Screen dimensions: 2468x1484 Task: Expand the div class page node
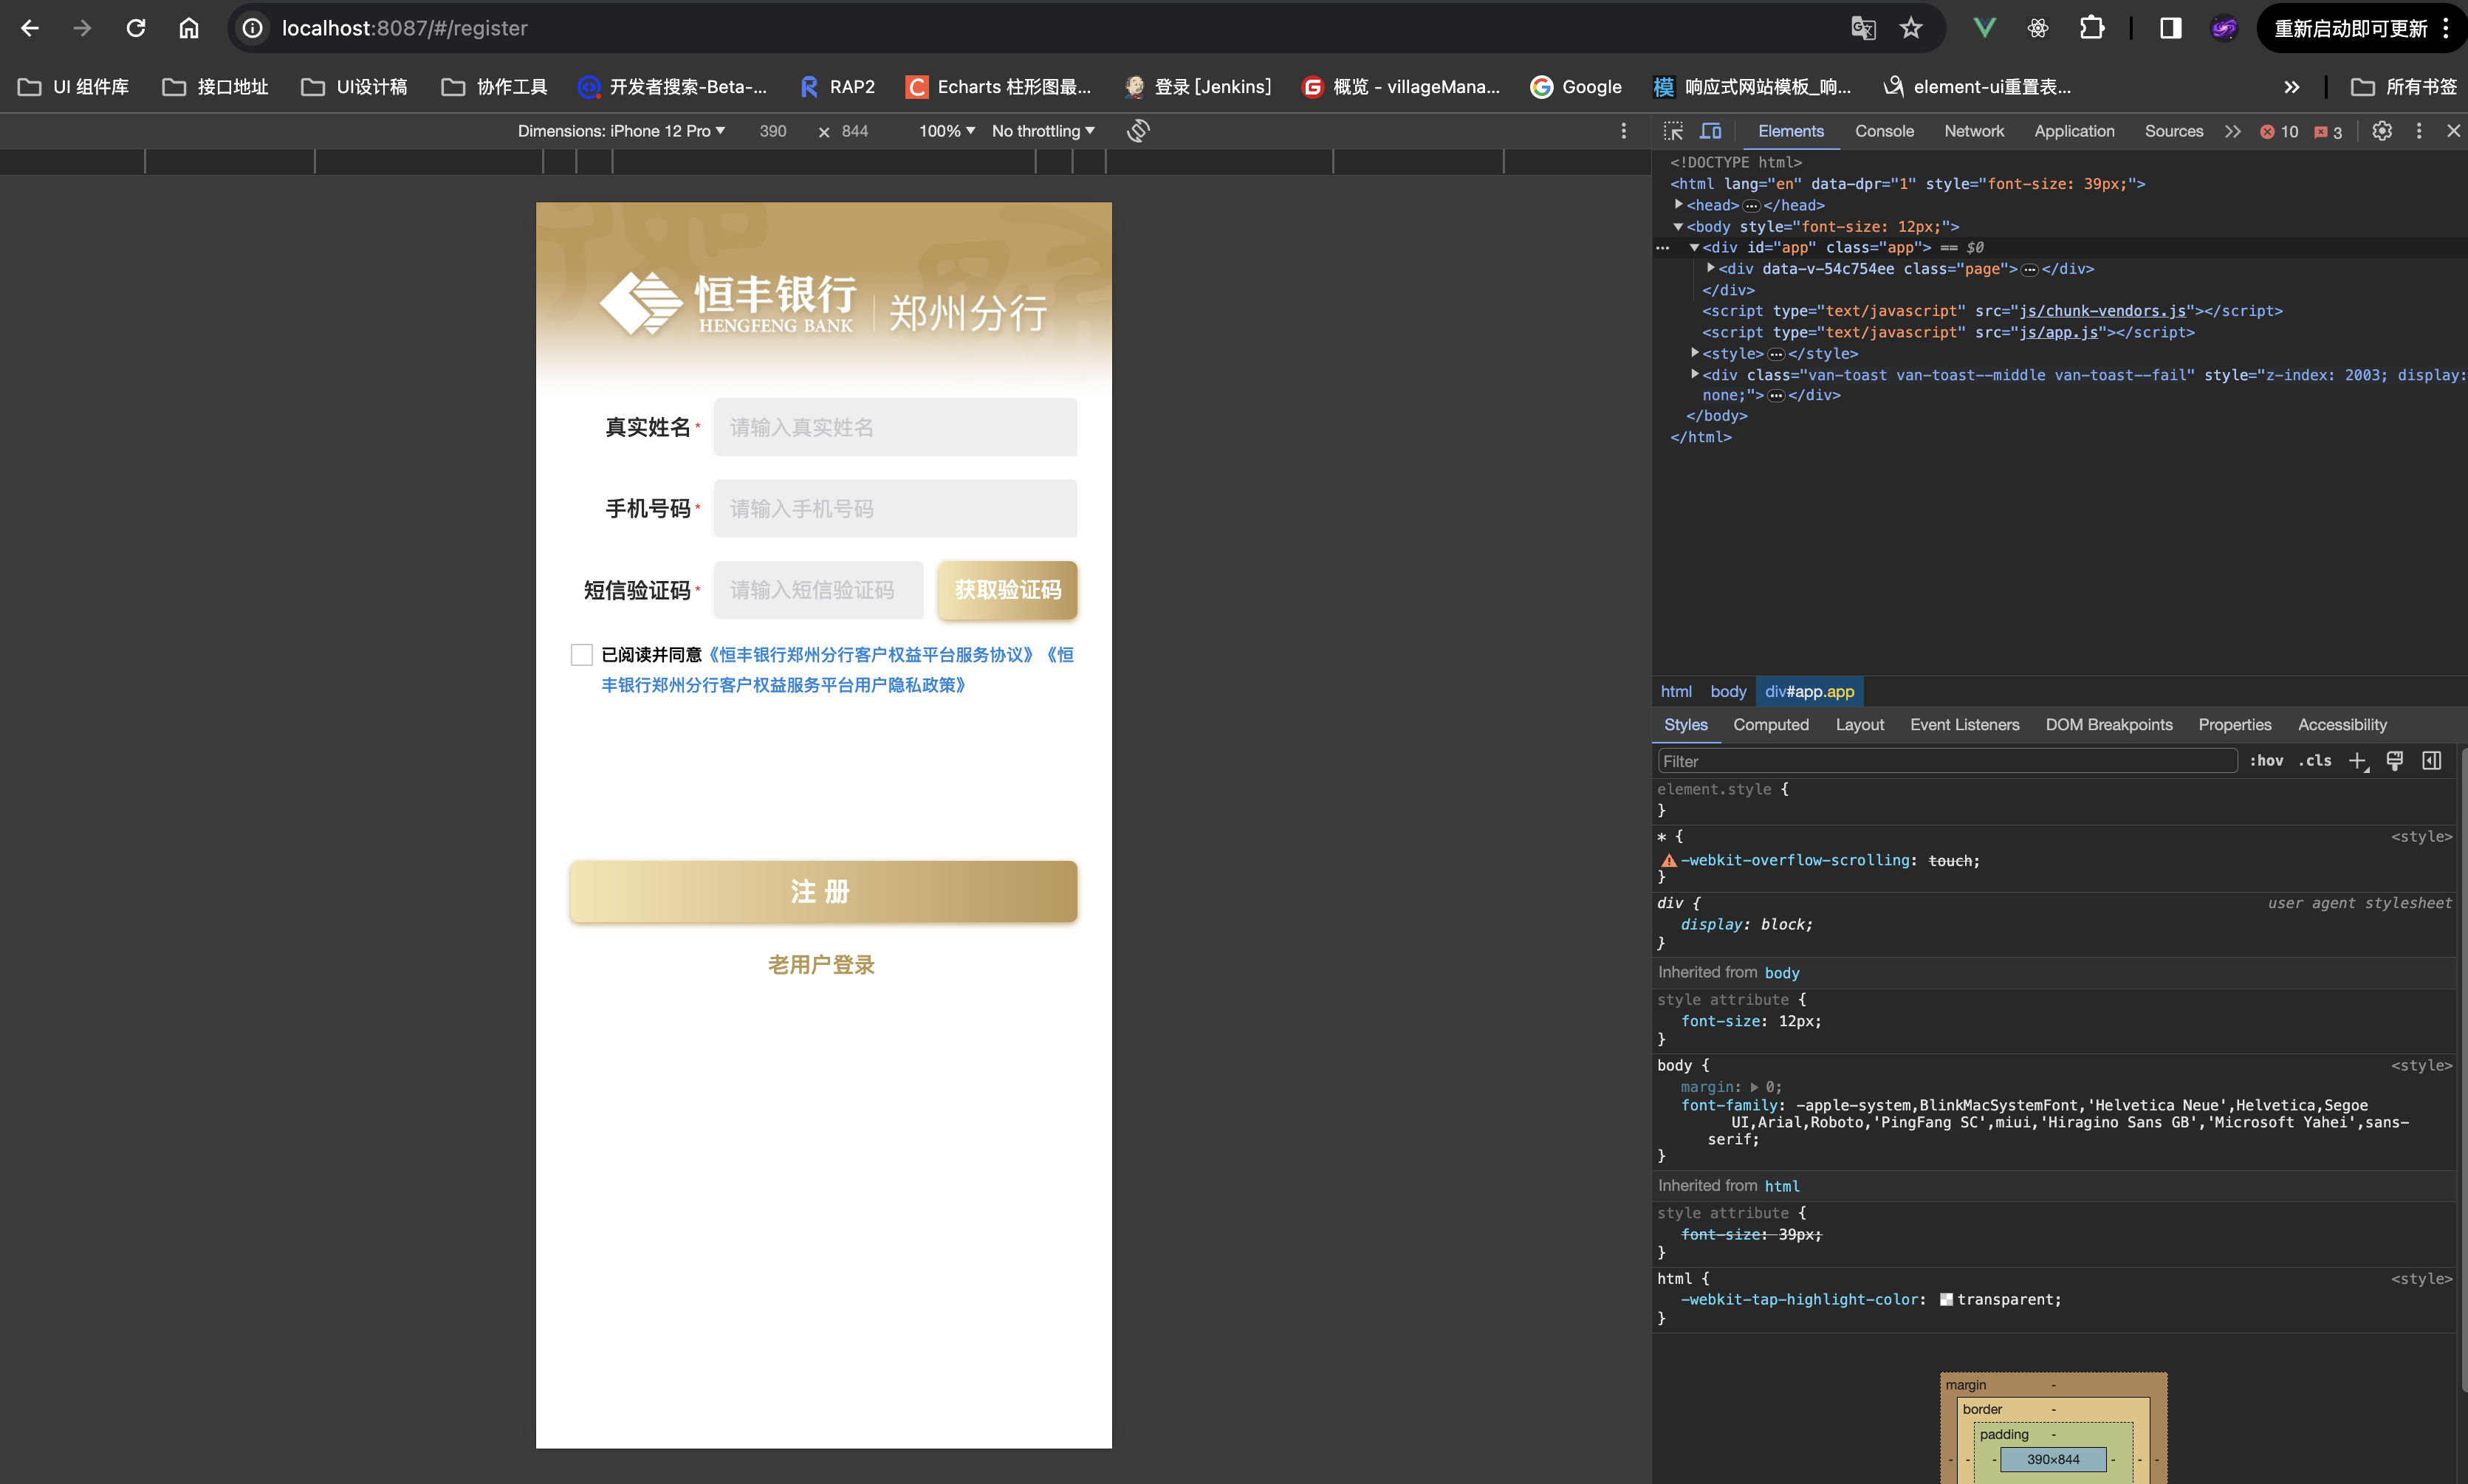pyautogui.click(x=1711, y=268)
